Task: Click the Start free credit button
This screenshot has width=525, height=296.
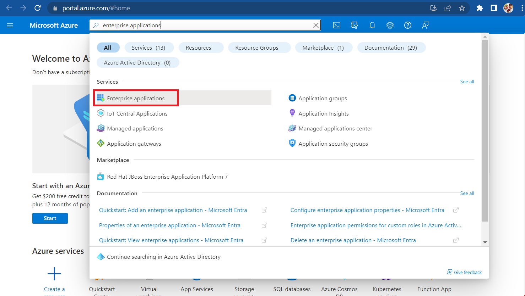Action: click(50, 218)
